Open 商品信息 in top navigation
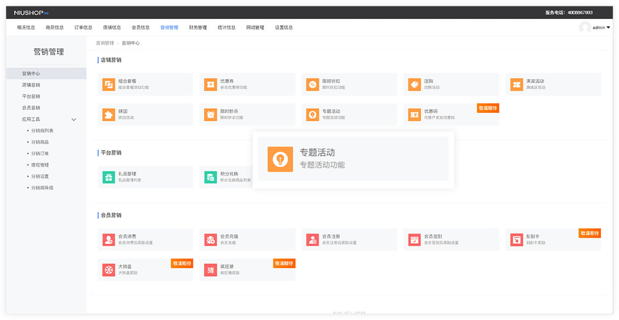 coord(55,28)
